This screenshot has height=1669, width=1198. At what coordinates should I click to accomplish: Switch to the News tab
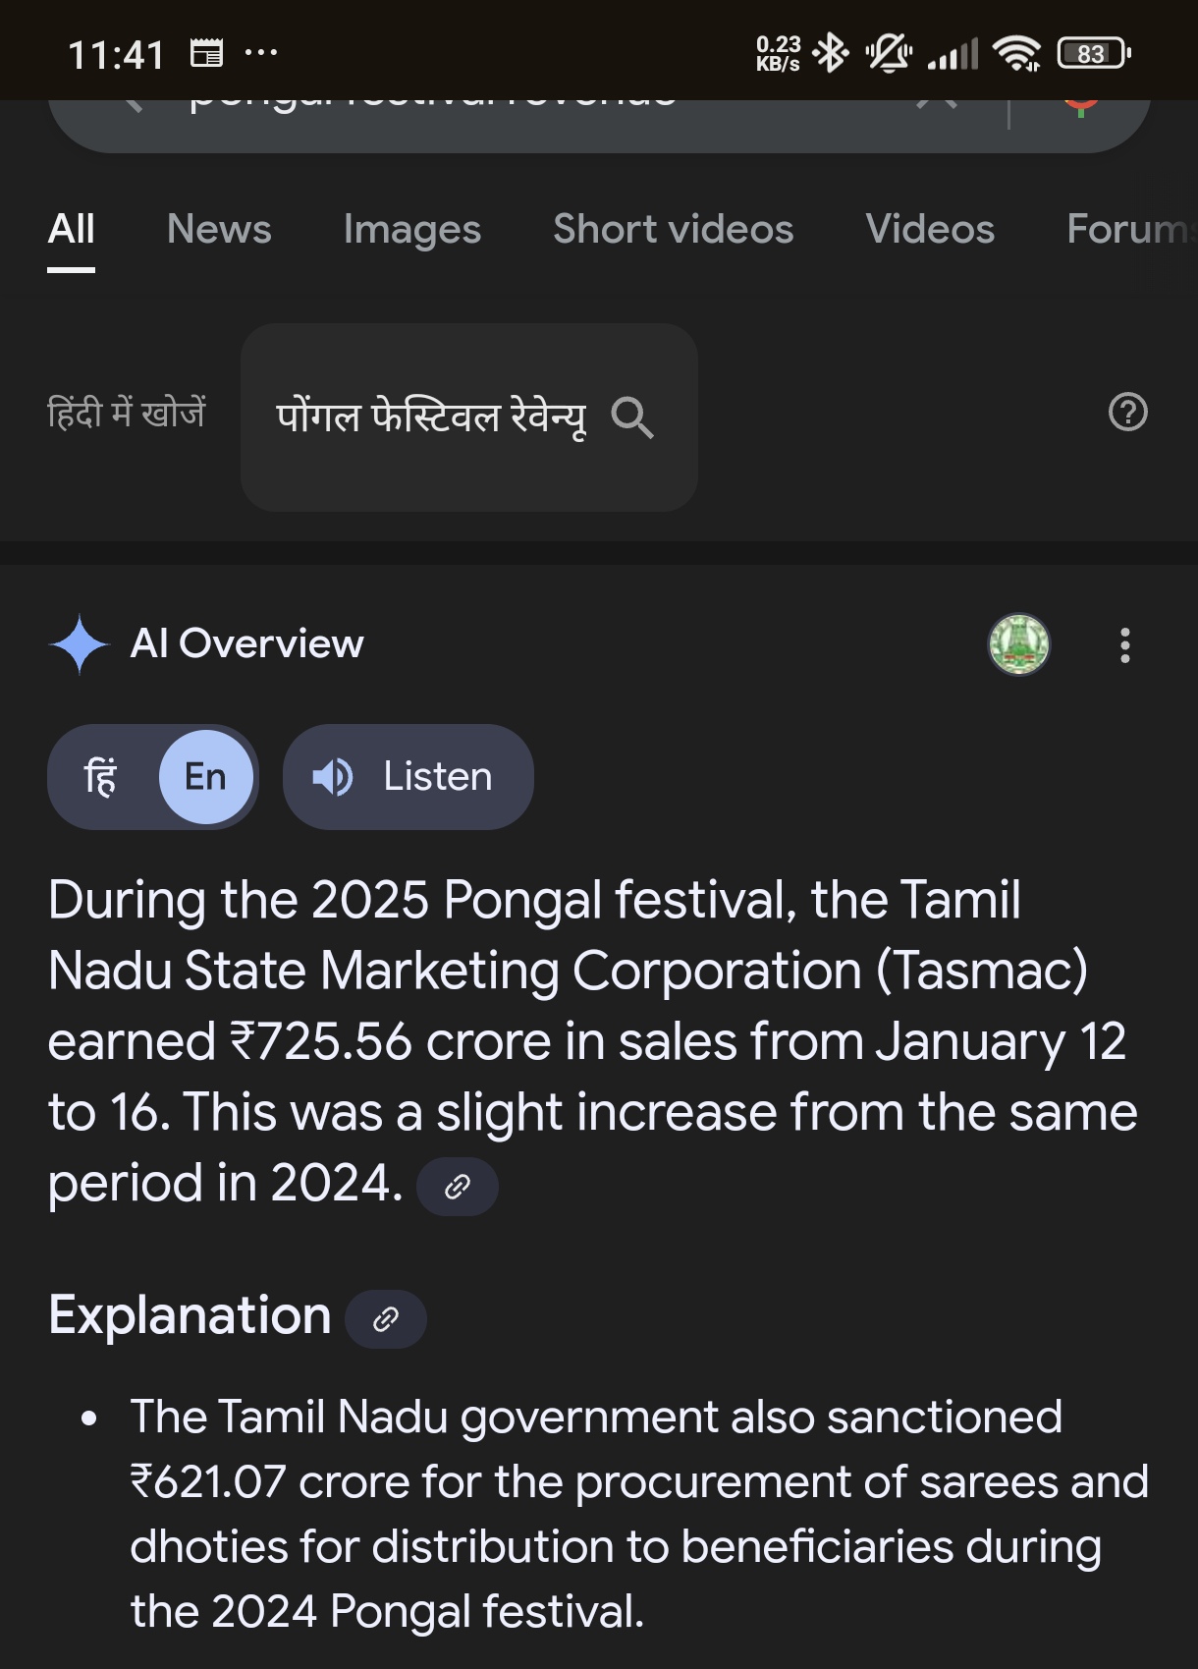(219, 229)
